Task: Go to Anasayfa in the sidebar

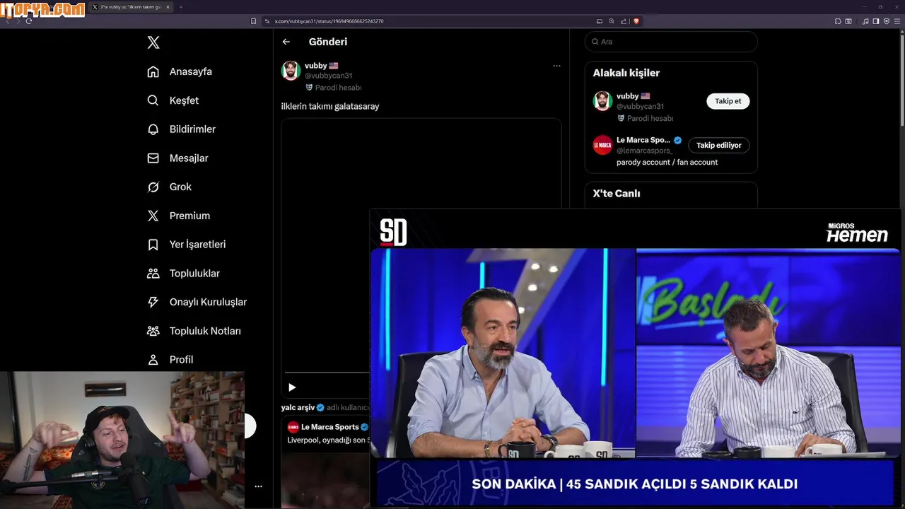Action: point(180,71)
